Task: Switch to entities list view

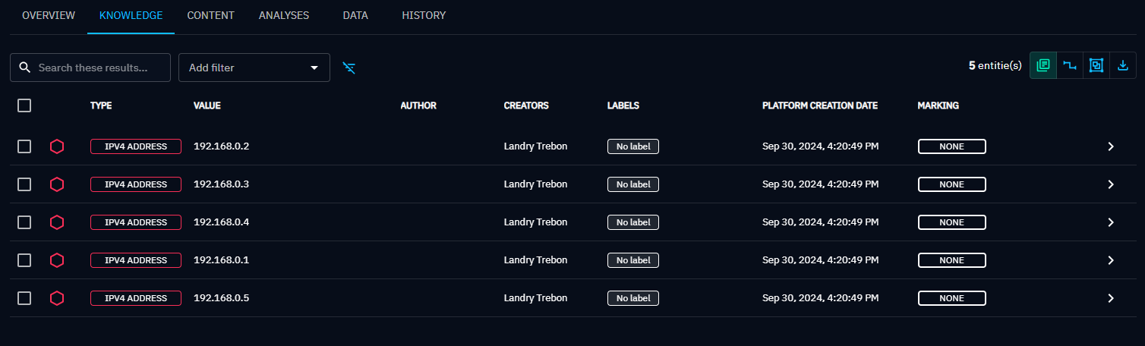Action: 1043,66
